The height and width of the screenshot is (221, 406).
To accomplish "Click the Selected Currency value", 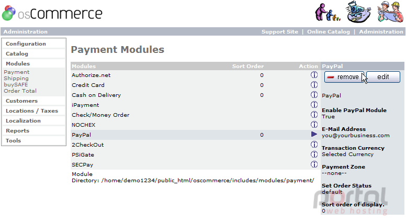I will tap(347, 154).
